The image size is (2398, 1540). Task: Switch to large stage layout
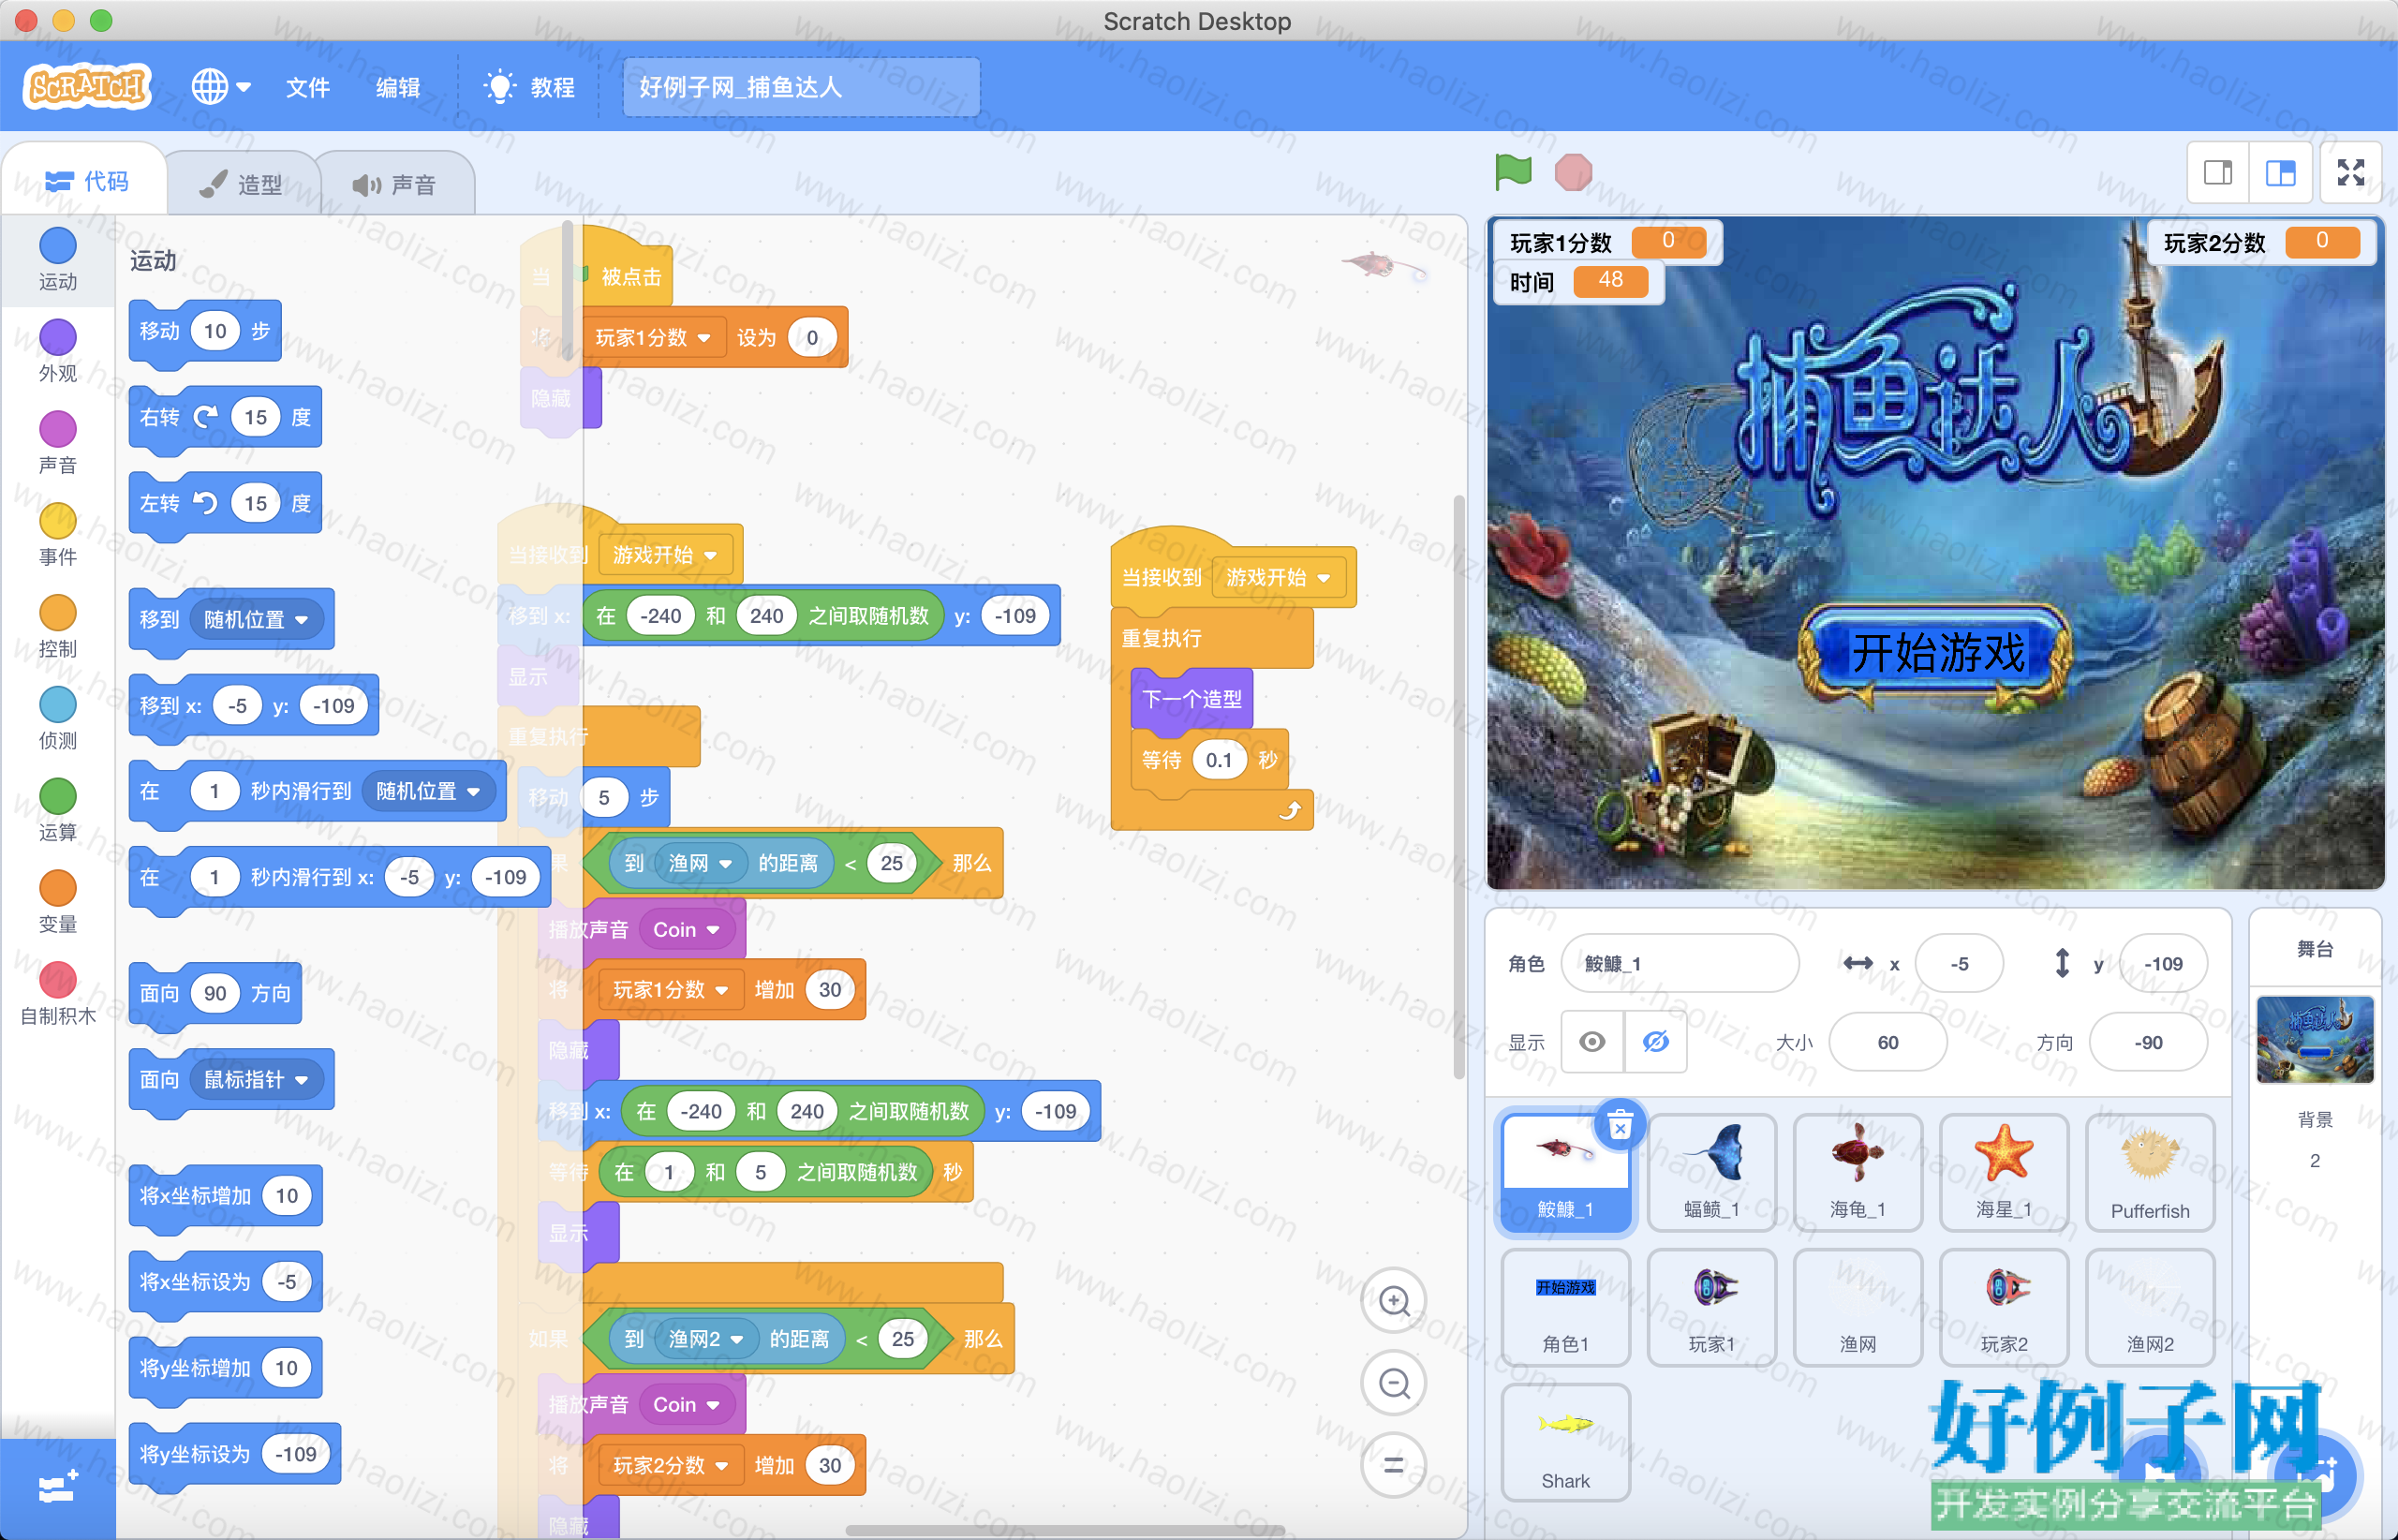click(2281, 173)
